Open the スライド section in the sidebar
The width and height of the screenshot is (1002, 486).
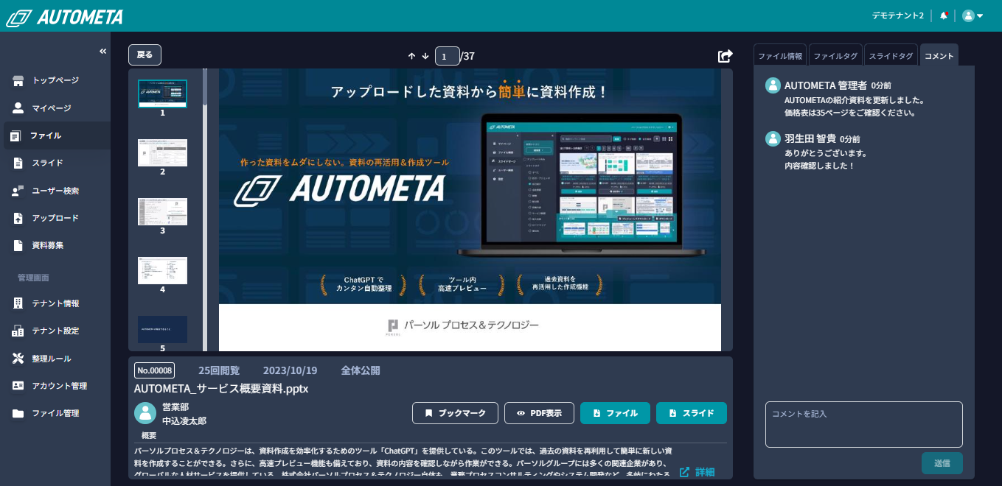55,163
